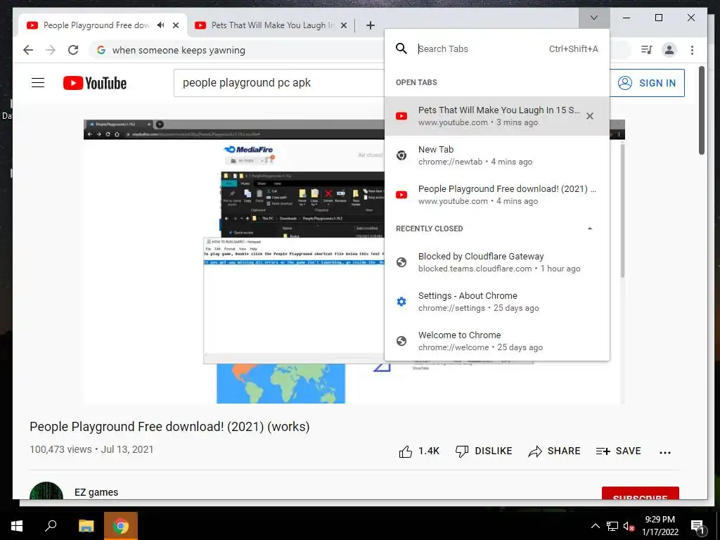The height and width of the screenshot is (540, 720).
Task: Open EZ games channel name
Action: [96, 492]
